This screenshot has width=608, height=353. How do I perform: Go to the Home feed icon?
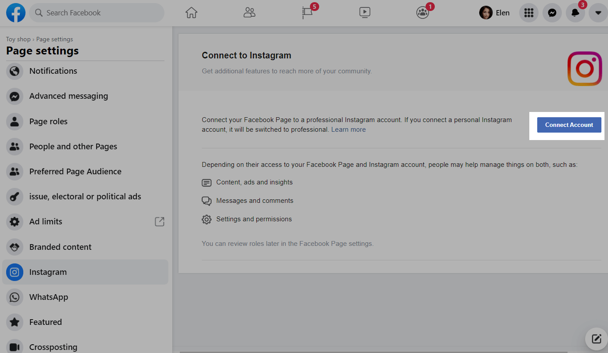(x=191, y=13)
